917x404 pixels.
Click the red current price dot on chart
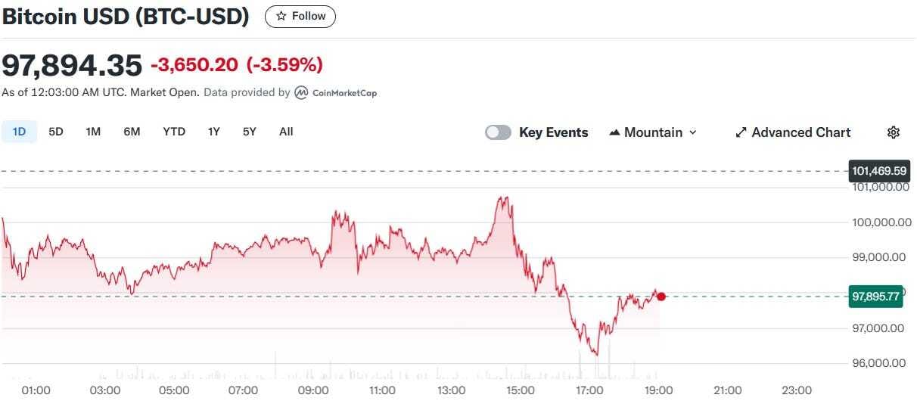tap(661, 296)
